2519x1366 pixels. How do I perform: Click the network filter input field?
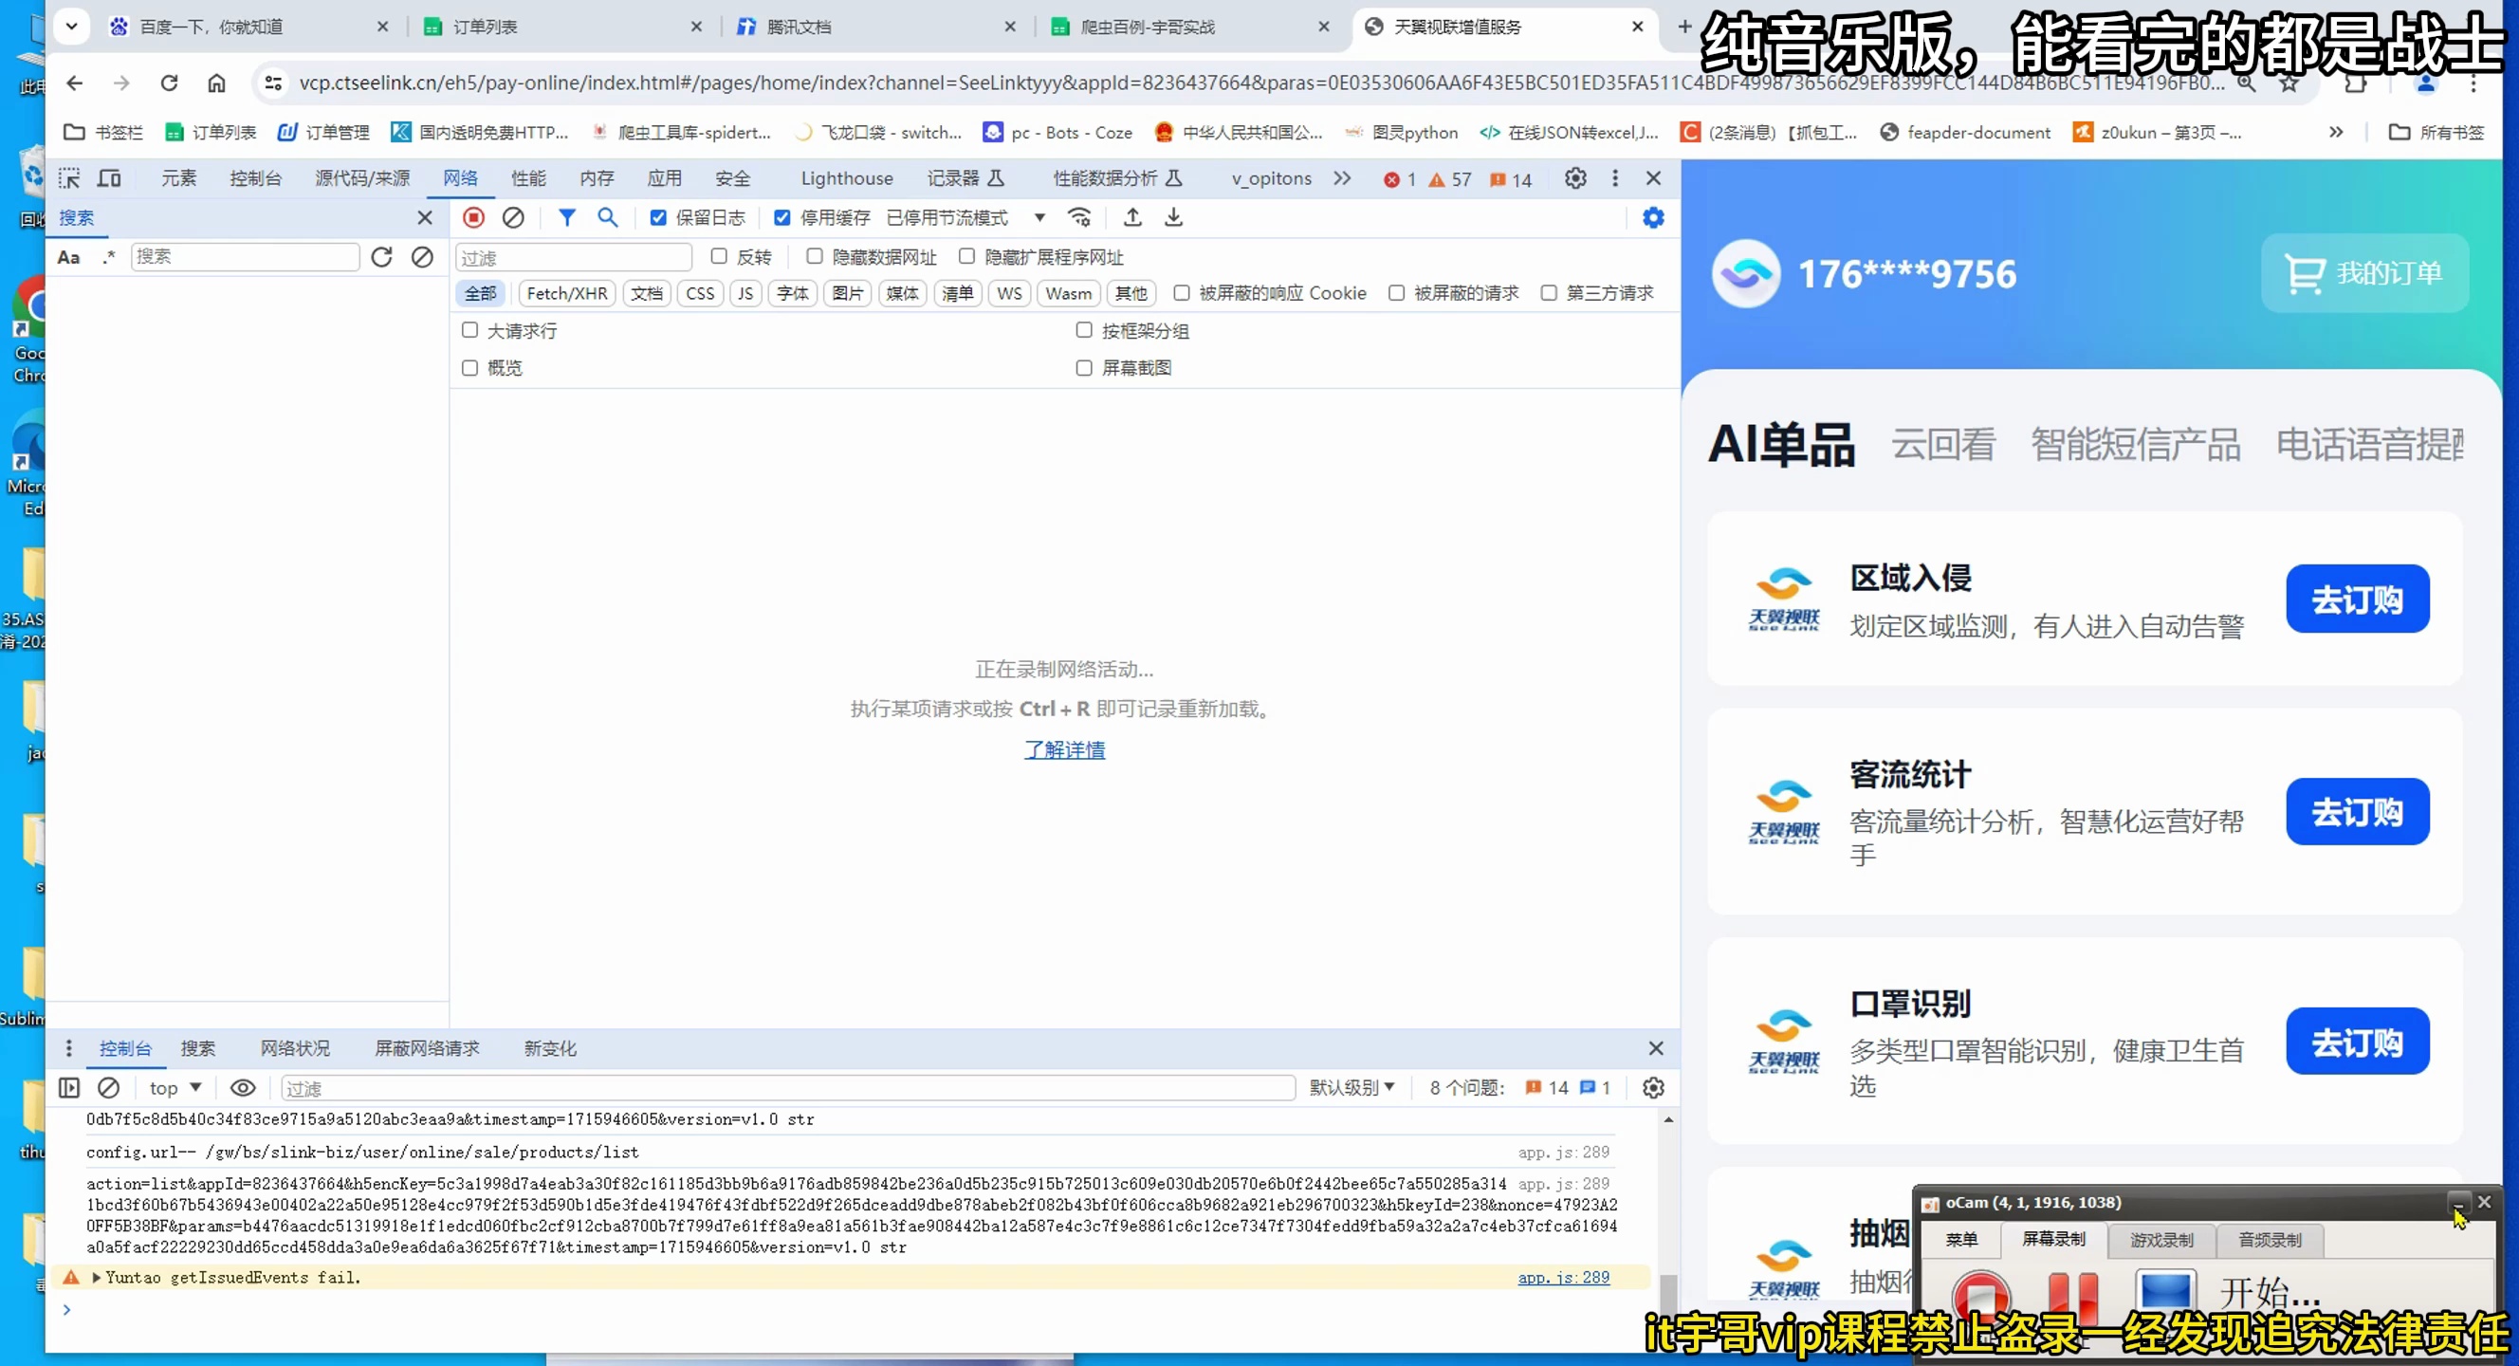coord(574,256)
